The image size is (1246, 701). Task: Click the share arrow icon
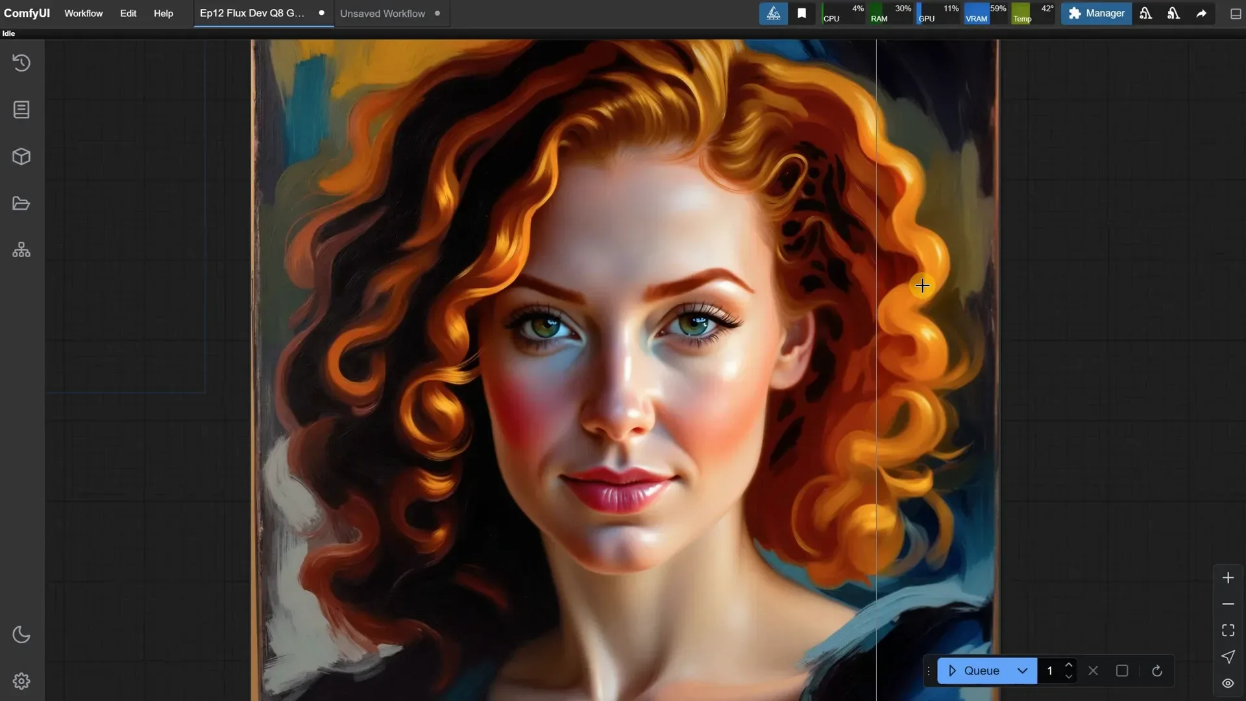[1201, 14]
